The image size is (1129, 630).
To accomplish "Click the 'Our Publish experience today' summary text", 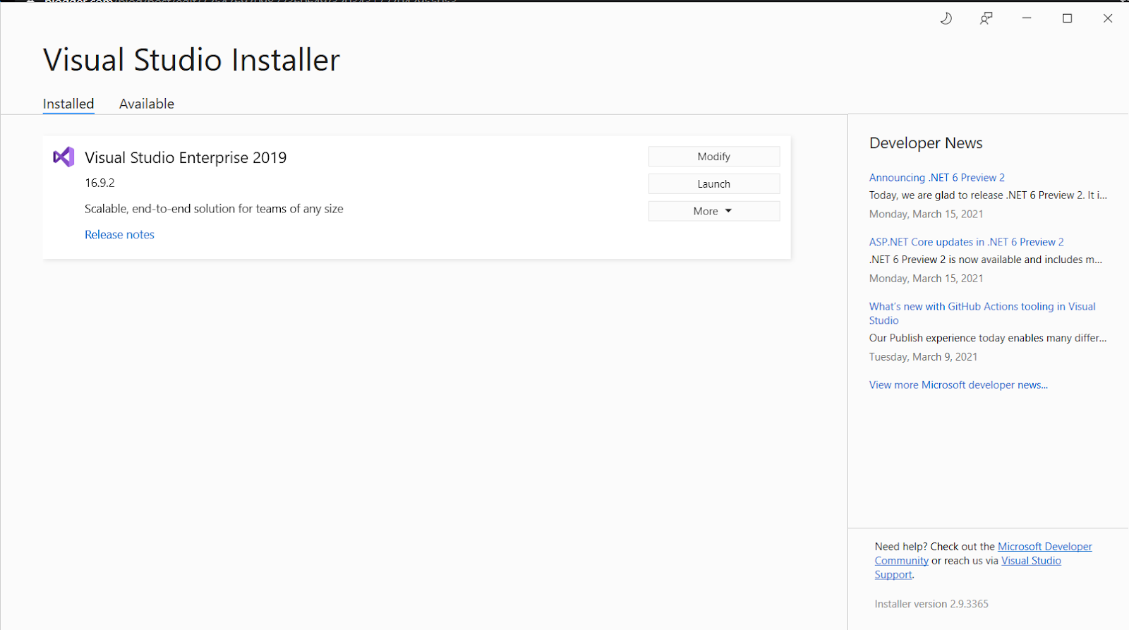I will [x=988, y=338].
